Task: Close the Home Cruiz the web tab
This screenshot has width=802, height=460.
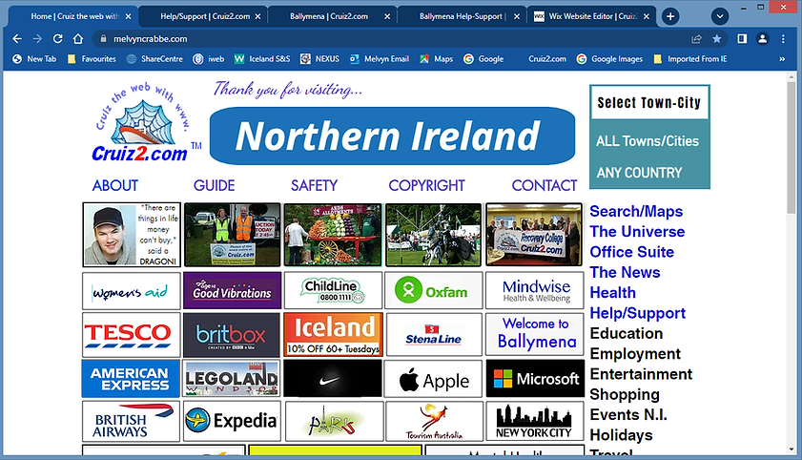Action: pyautogui.click(x=128, y=16)
